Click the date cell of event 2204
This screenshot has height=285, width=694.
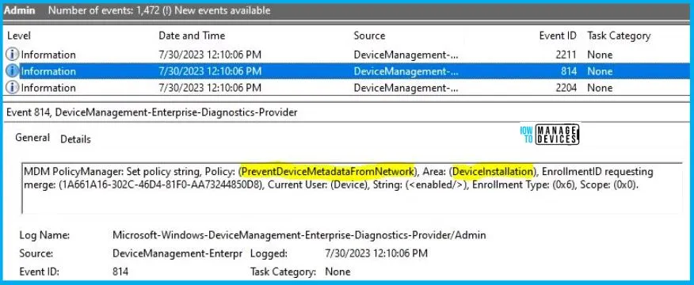[210, 88]
